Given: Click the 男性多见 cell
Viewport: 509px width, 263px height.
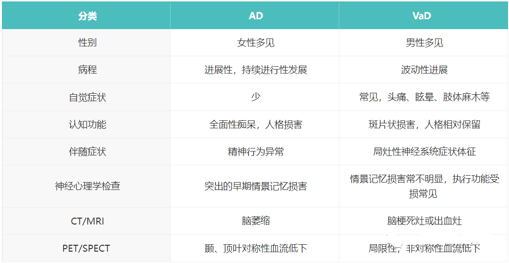Looking at the screenshot, I should (424, 42).
